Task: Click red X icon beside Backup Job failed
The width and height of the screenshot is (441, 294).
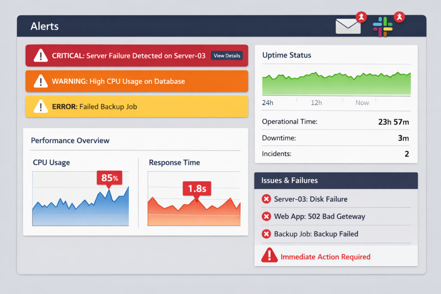Action: (266, 234)
